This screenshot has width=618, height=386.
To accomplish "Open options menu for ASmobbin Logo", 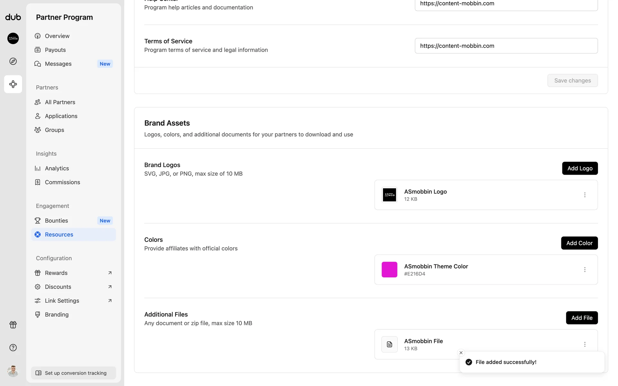I will (x=585, y=195).
